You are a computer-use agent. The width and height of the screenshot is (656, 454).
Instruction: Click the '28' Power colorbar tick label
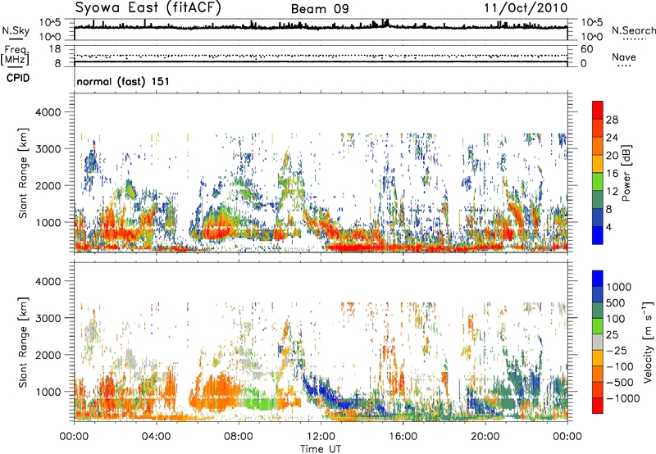612,120
